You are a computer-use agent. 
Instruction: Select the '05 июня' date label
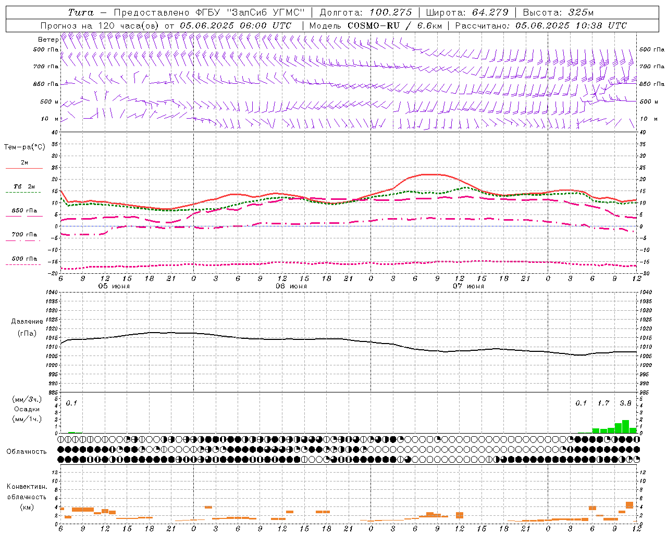[114, 286]
